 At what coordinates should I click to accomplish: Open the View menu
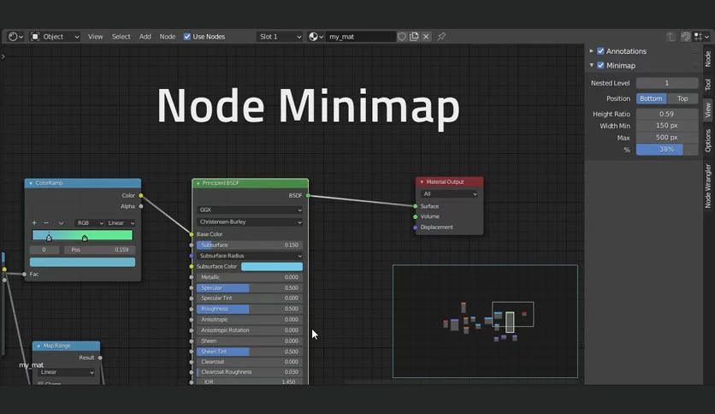coord(95,37)
